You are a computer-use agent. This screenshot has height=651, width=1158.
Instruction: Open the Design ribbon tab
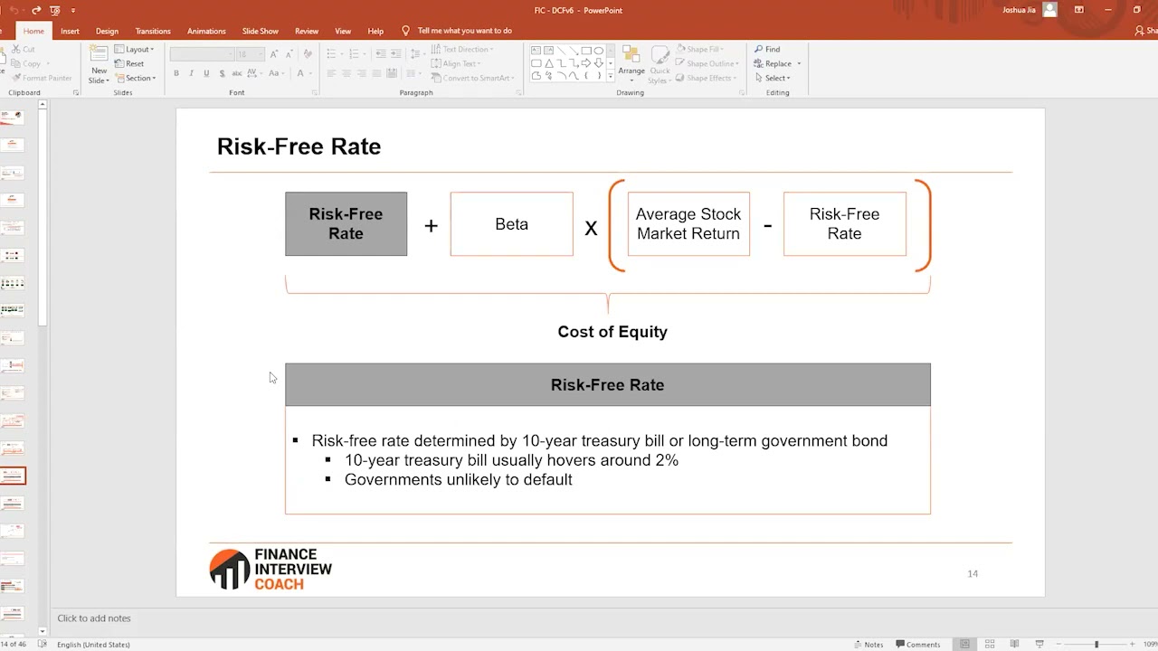click(x=107, y=31)
